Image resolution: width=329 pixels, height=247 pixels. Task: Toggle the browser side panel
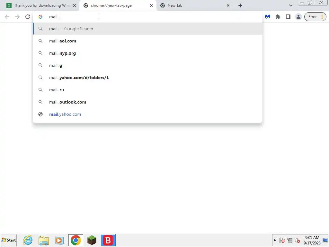(288, 17)
